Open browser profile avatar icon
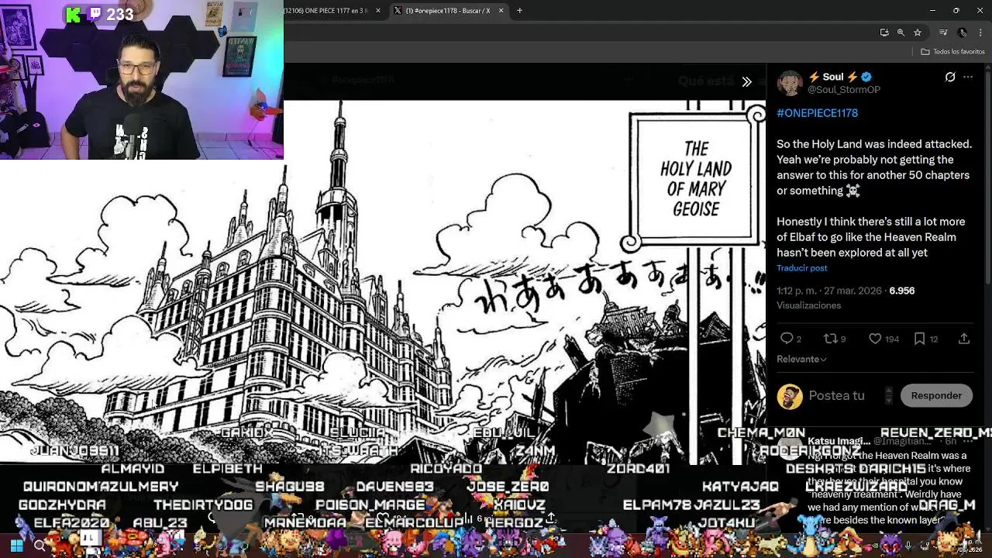The height and width of the screenshot is (558, 992). [x=963, y=33]
